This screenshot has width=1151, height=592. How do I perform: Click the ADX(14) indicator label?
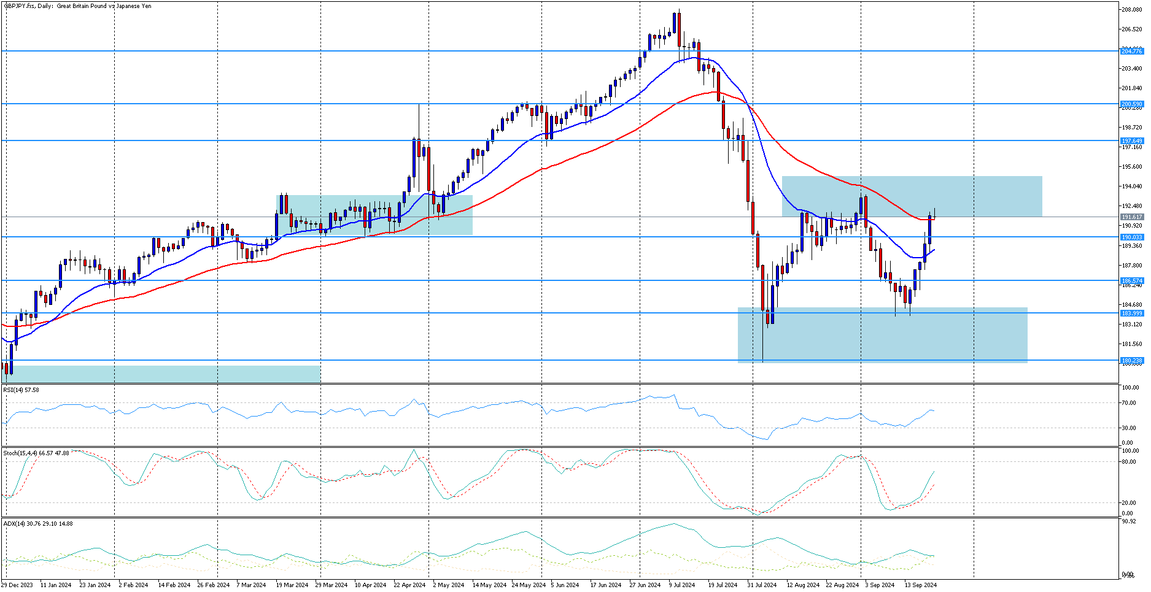(37, 524)
